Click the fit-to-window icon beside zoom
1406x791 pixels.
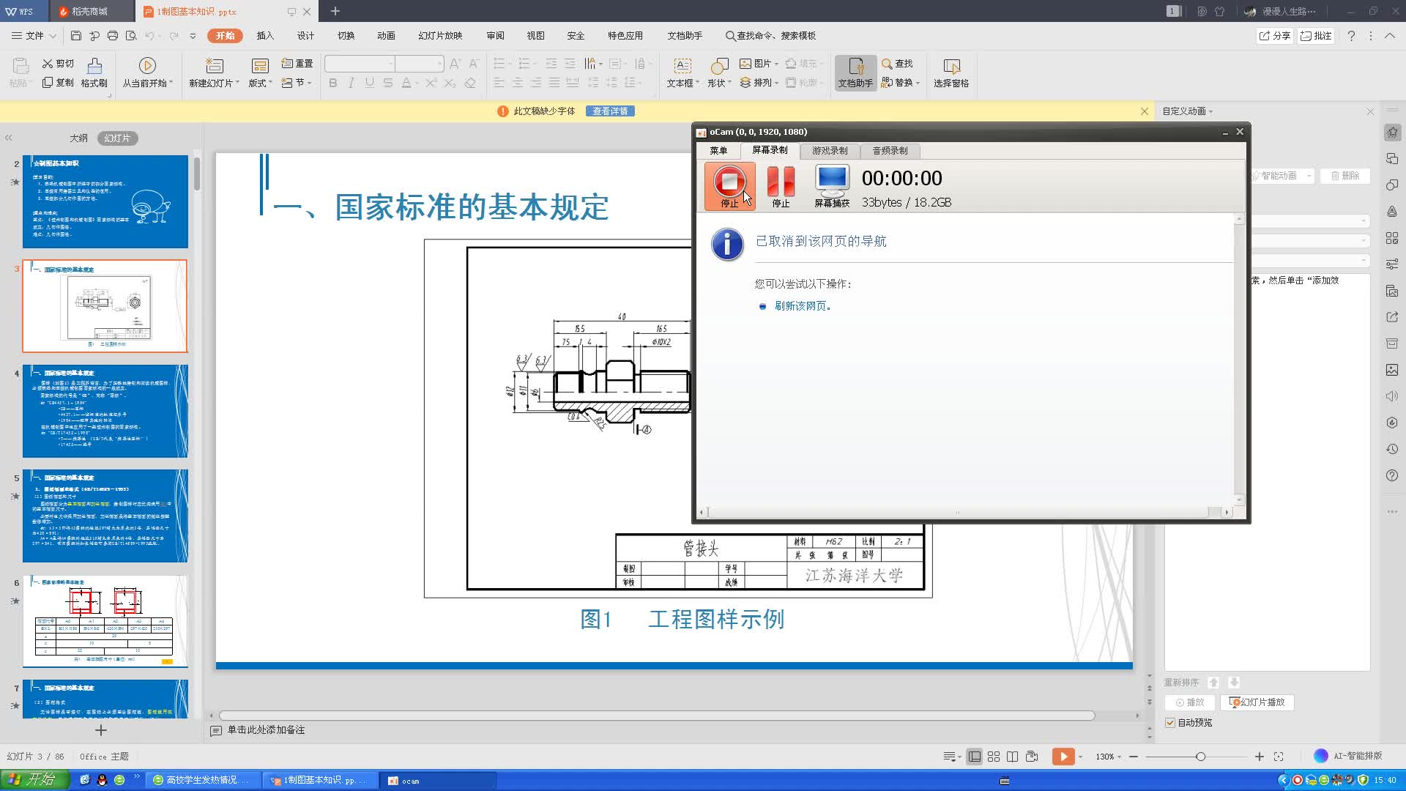tap(1279, 757)
